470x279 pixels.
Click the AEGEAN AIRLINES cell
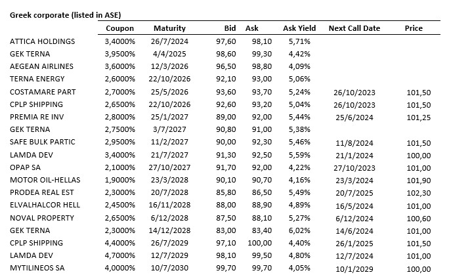(x=41, y=66)
